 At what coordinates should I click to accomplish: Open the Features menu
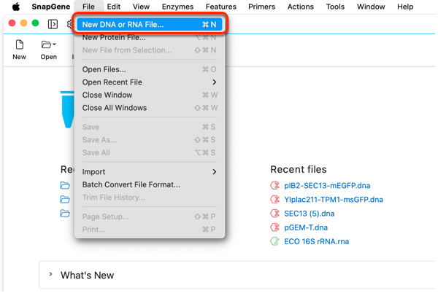tap(221, 7)
